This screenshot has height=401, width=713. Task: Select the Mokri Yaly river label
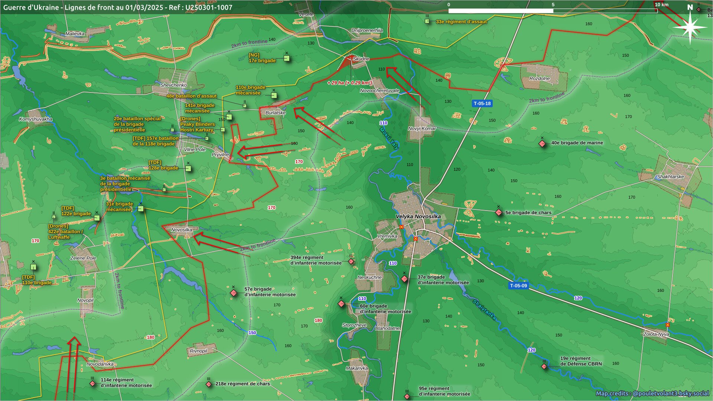click(x=389, y=138)
